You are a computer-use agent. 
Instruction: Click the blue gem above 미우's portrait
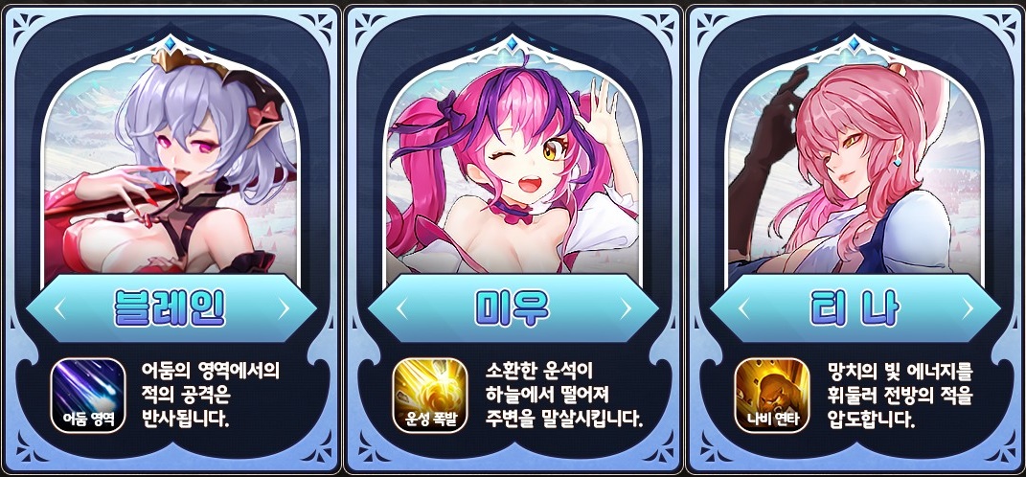513,44
